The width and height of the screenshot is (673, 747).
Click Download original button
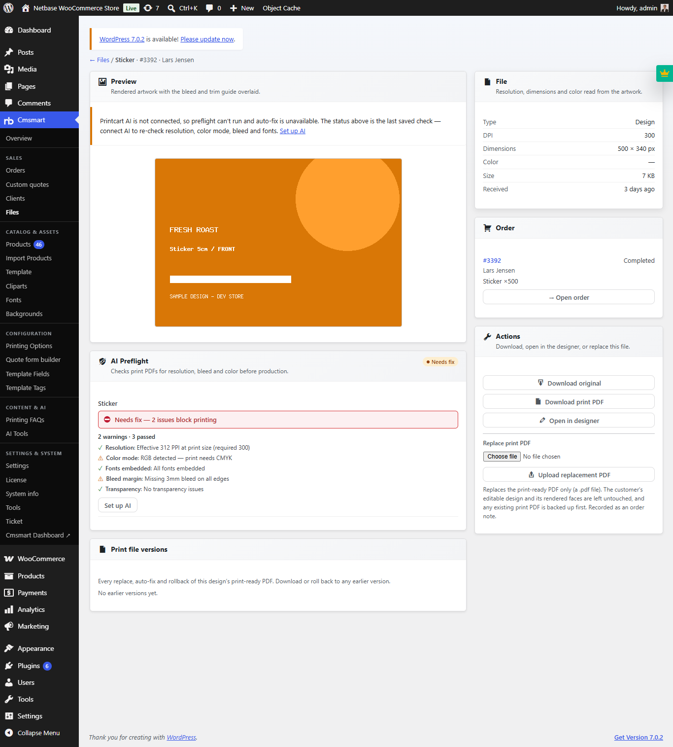click(569, 383)
